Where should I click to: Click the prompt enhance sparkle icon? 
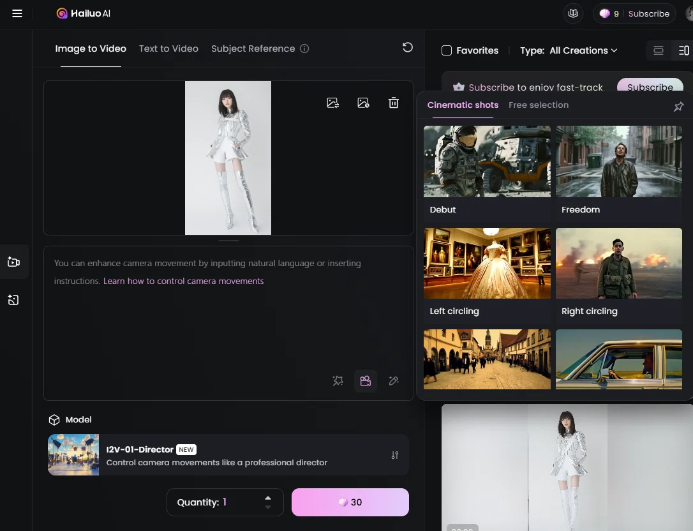pos(338,380)
